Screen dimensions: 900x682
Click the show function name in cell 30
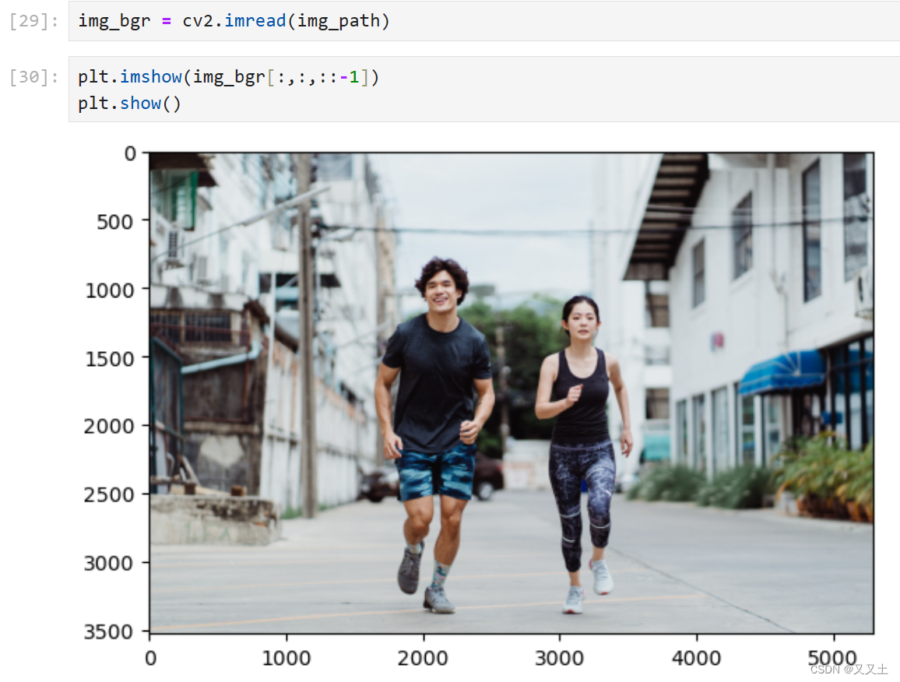pos(141,102)
